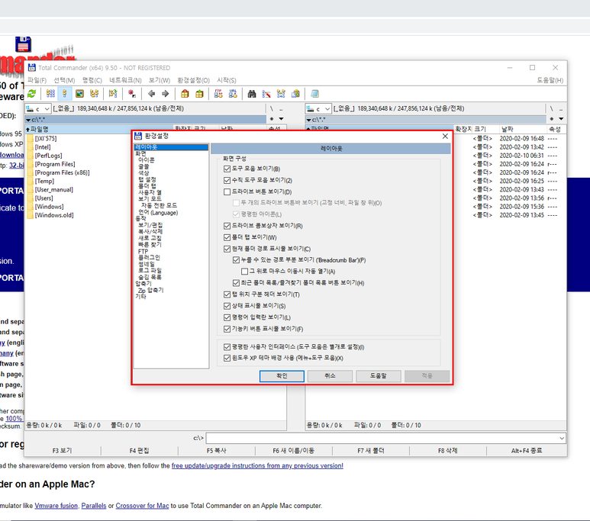
Task: Enable '그 위로 마우스 이동시 자동 열기(A)' checkbox
Action: [x=244, y=272]
